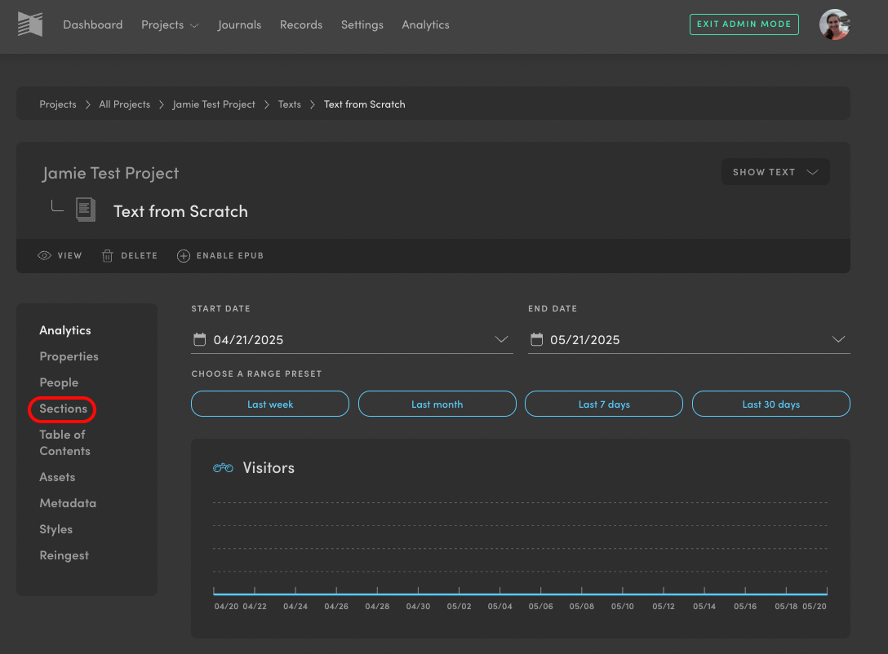The image size is (888, 654).
Task: Select the Last 7 days preset
Action: tap(603, 403)
